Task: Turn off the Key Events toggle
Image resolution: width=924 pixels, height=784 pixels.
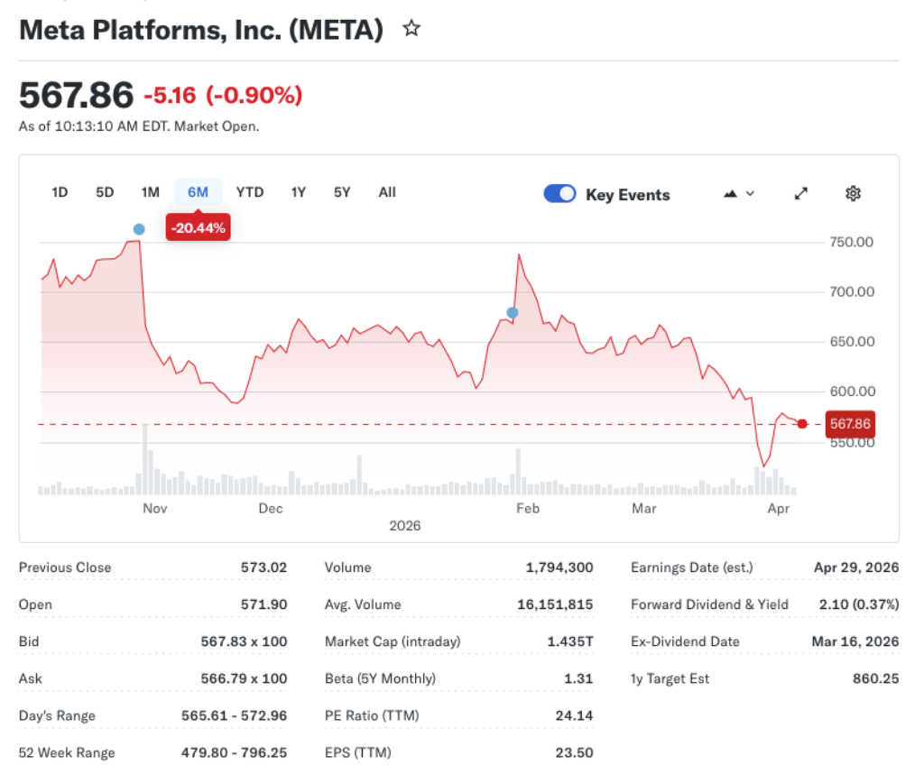Action: (x=559, y=194)
